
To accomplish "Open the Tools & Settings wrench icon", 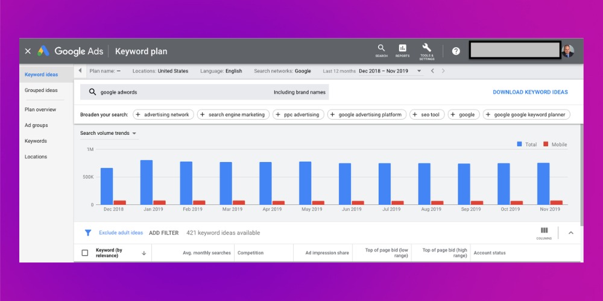I will [x=426, y=51].
